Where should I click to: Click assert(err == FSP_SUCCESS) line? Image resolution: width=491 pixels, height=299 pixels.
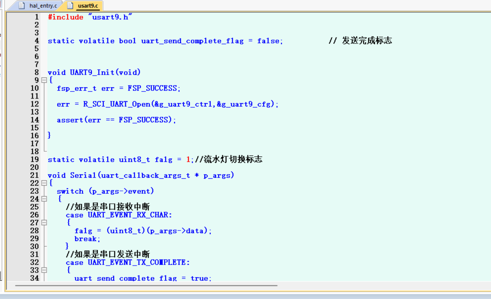(x=116, y=120)
